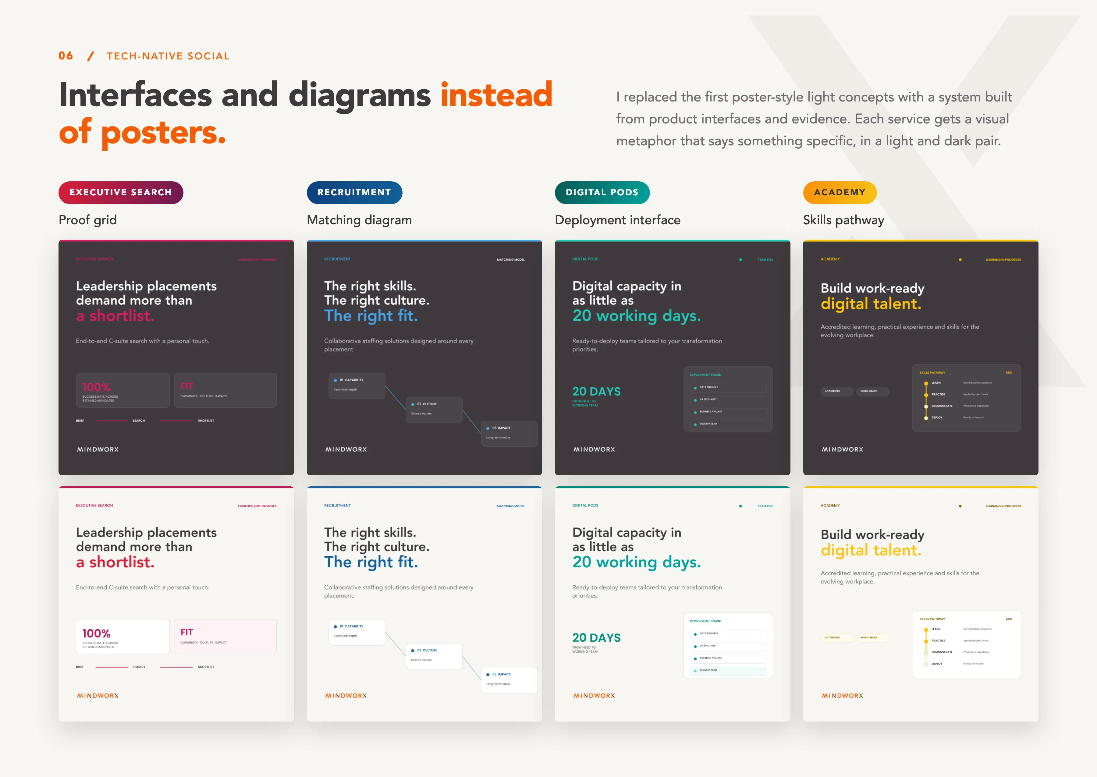Click the Executive Search gradient pill

tap(121, 192)
